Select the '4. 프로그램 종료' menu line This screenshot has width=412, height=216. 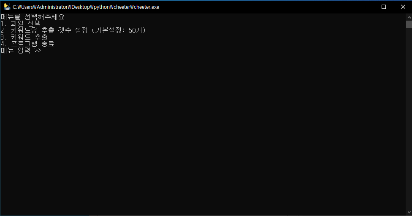tap(27, 44)
